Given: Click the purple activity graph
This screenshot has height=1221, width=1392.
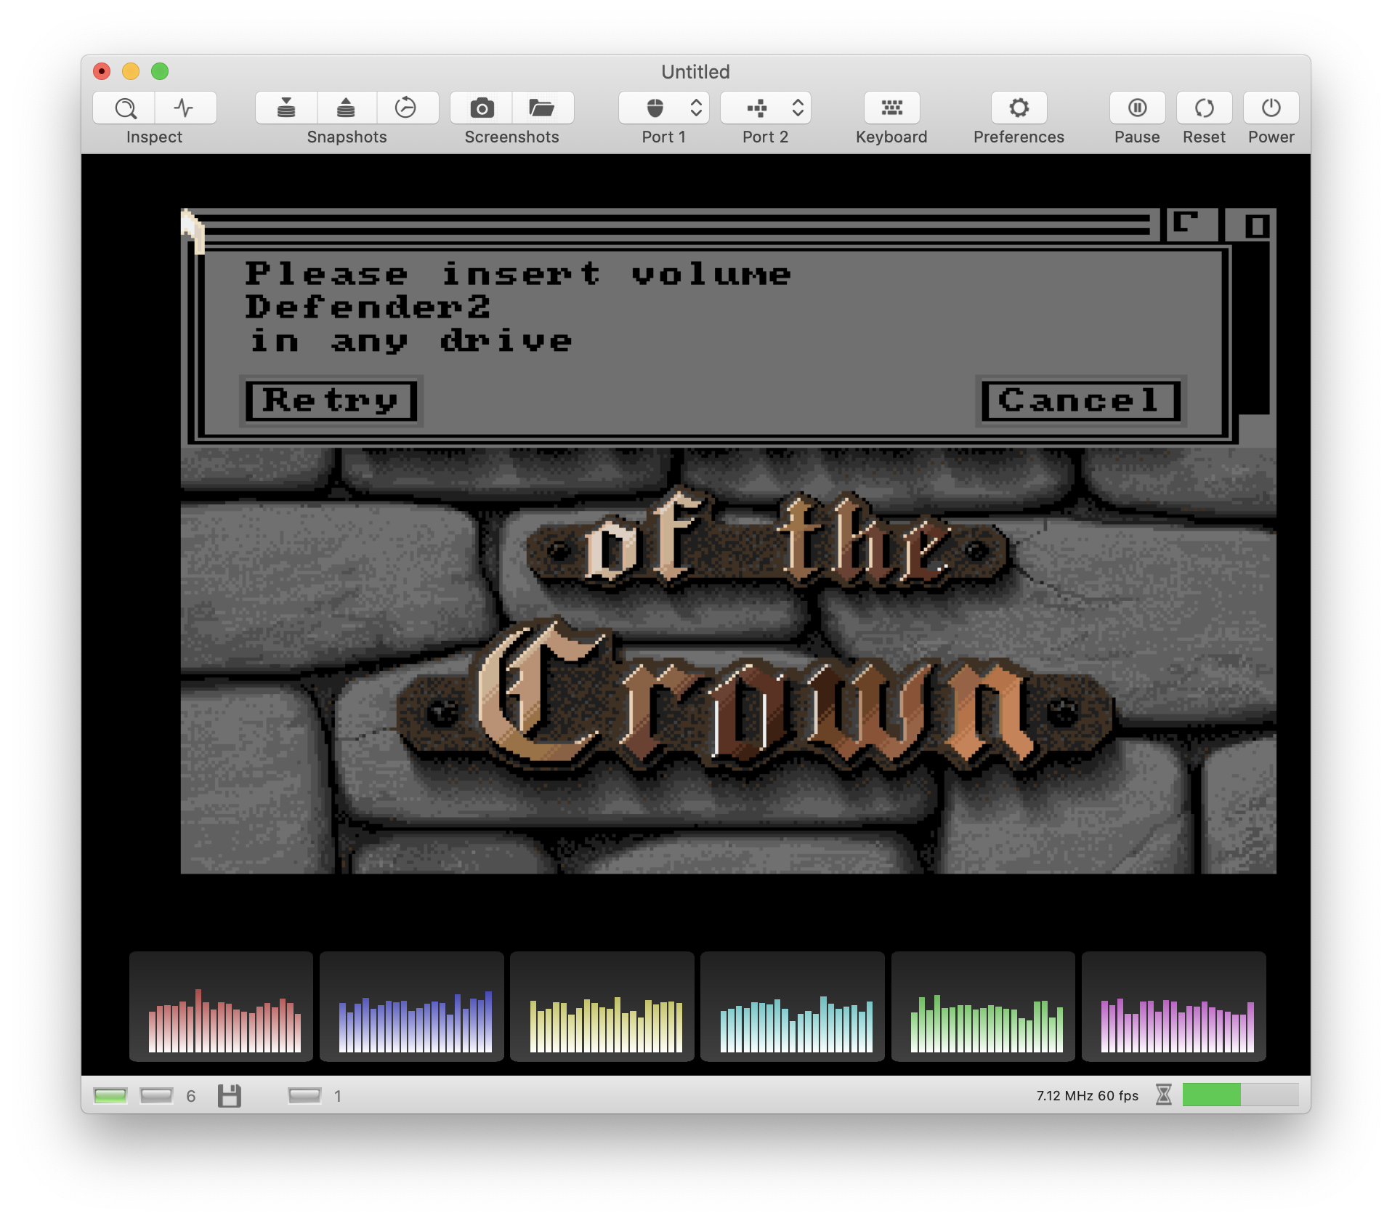Looking at the screenshot, I should 1174,1007.
